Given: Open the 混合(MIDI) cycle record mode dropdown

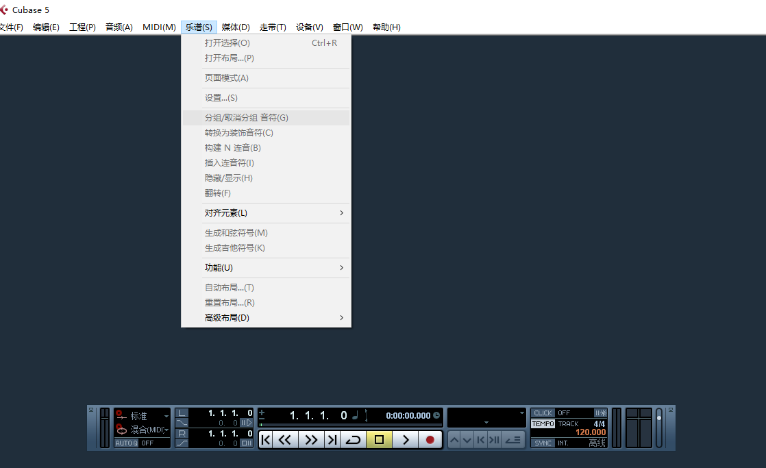Looking at the screenshot, I should [166, 430].
